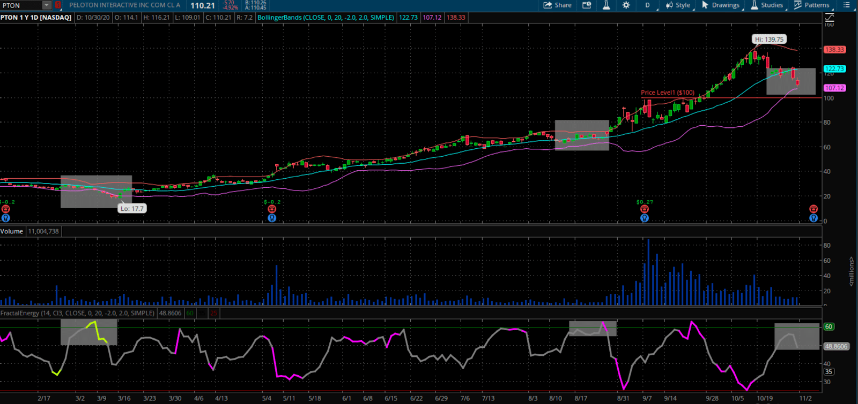Click the earnings phone icon near 9/7
The height and width of the screenshot is (404, 858).
pos(645,209)
